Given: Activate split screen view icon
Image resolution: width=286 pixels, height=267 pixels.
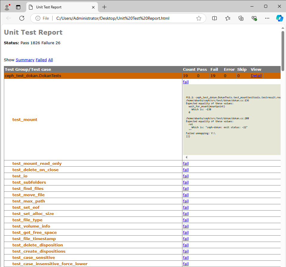Looking at the screenshot, I should click(x=214, y=18).
